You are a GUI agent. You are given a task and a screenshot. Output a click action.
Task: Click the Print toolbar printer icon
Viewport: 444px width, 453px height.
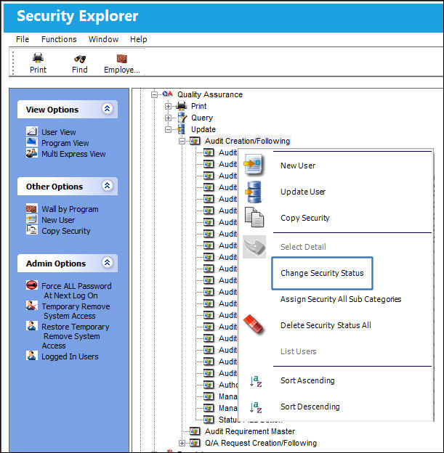[38, 58]
